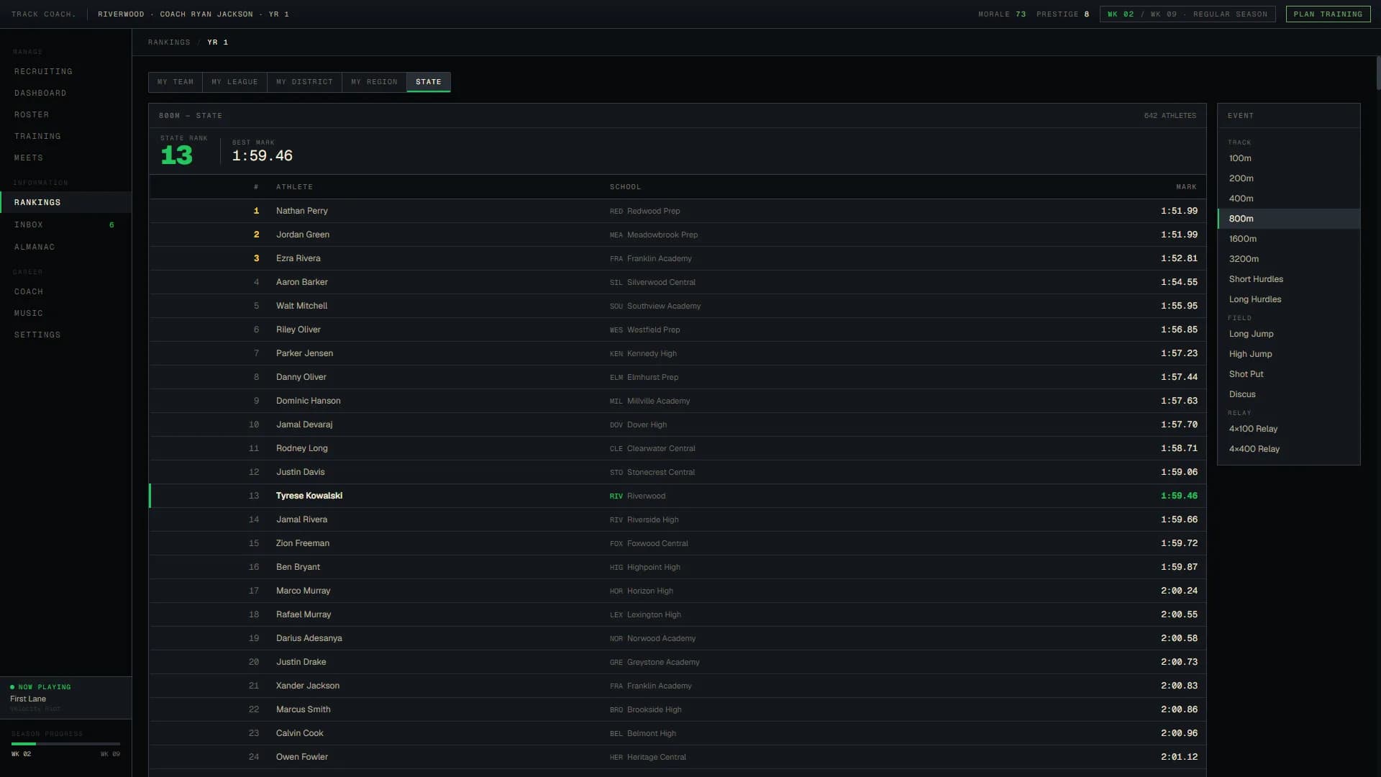Click athlete Riley Oliver

click(x=298, y=330)
